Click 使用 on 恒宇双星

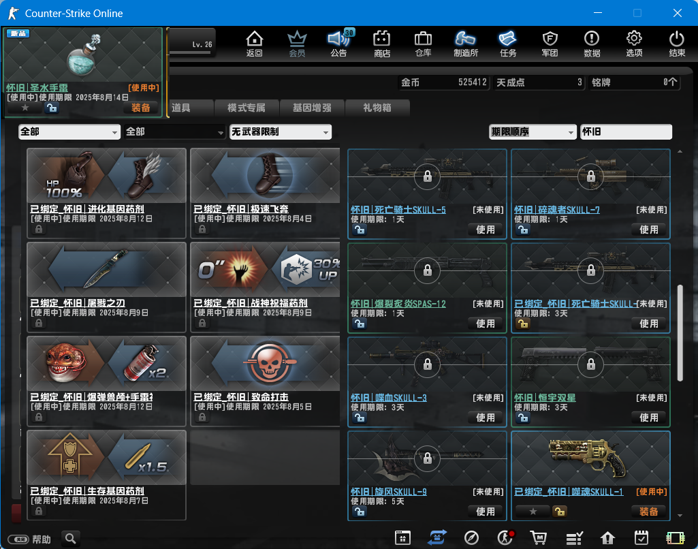(648, 418)
